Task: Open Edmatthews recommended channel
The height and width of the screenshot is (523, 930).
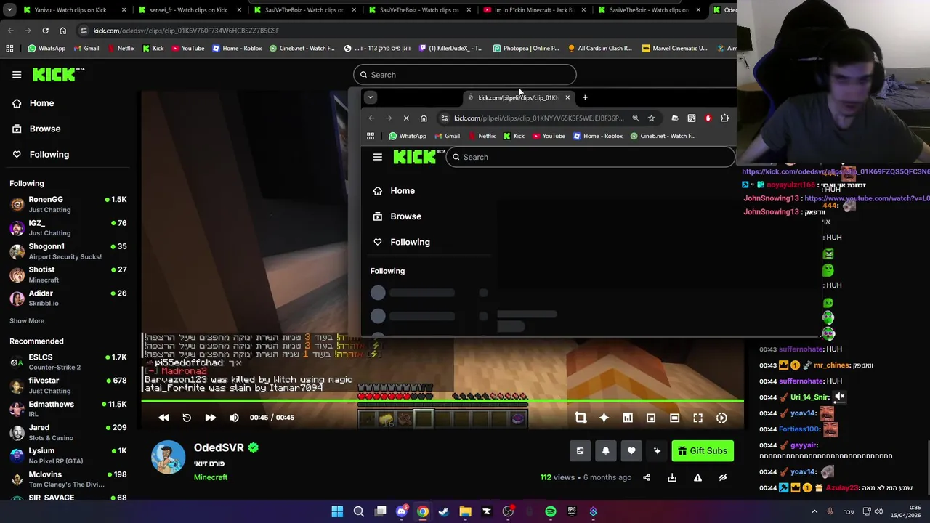Action: coord(68,409)
